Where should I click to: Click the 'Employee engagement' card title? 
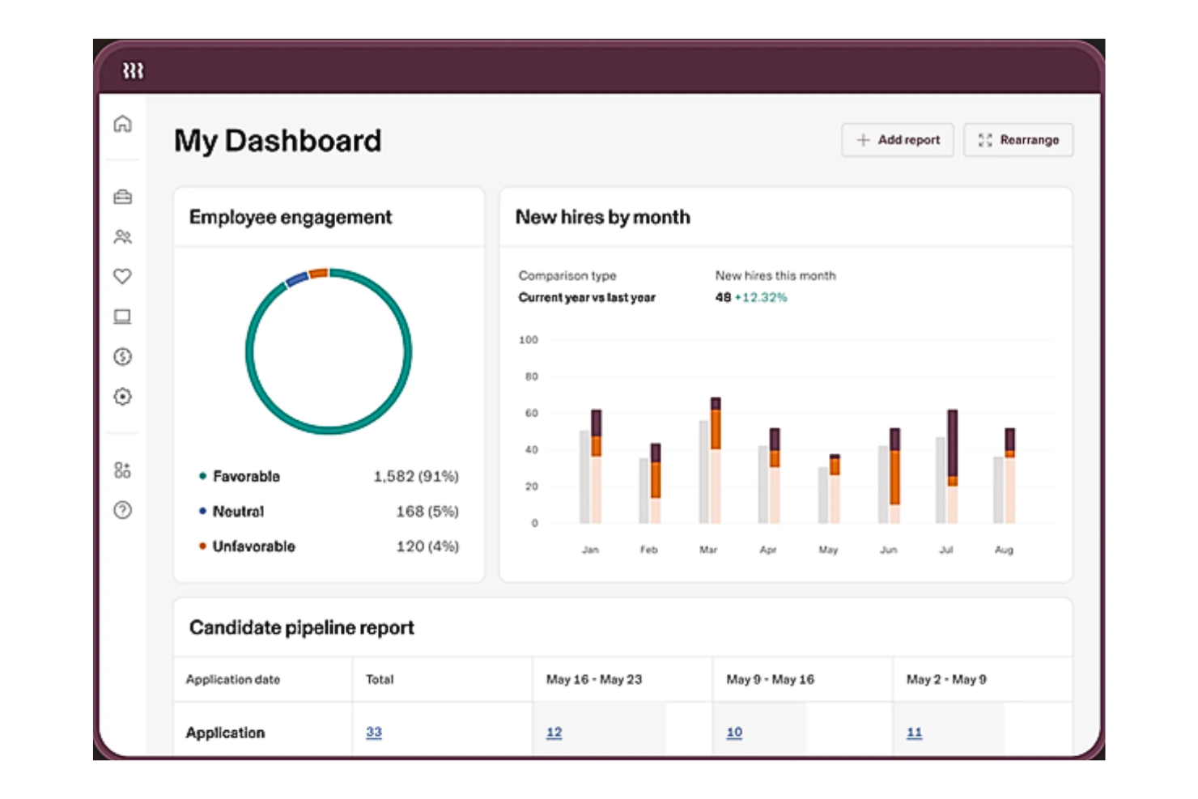291,217
